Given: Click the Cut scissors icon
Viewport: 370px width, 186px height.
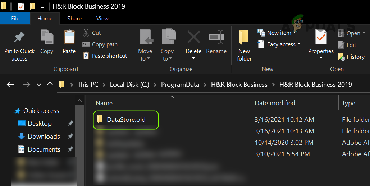Looking at the screenshot, I should point(86,33).
